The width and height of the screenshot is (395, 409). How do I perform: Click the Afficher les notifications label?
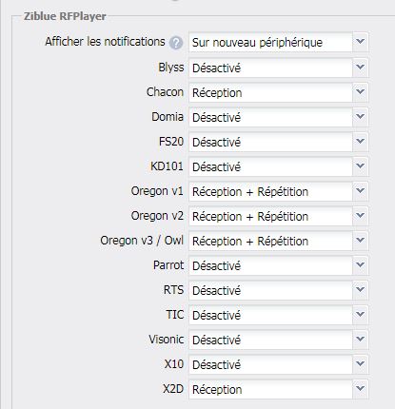tap(105, 42)
